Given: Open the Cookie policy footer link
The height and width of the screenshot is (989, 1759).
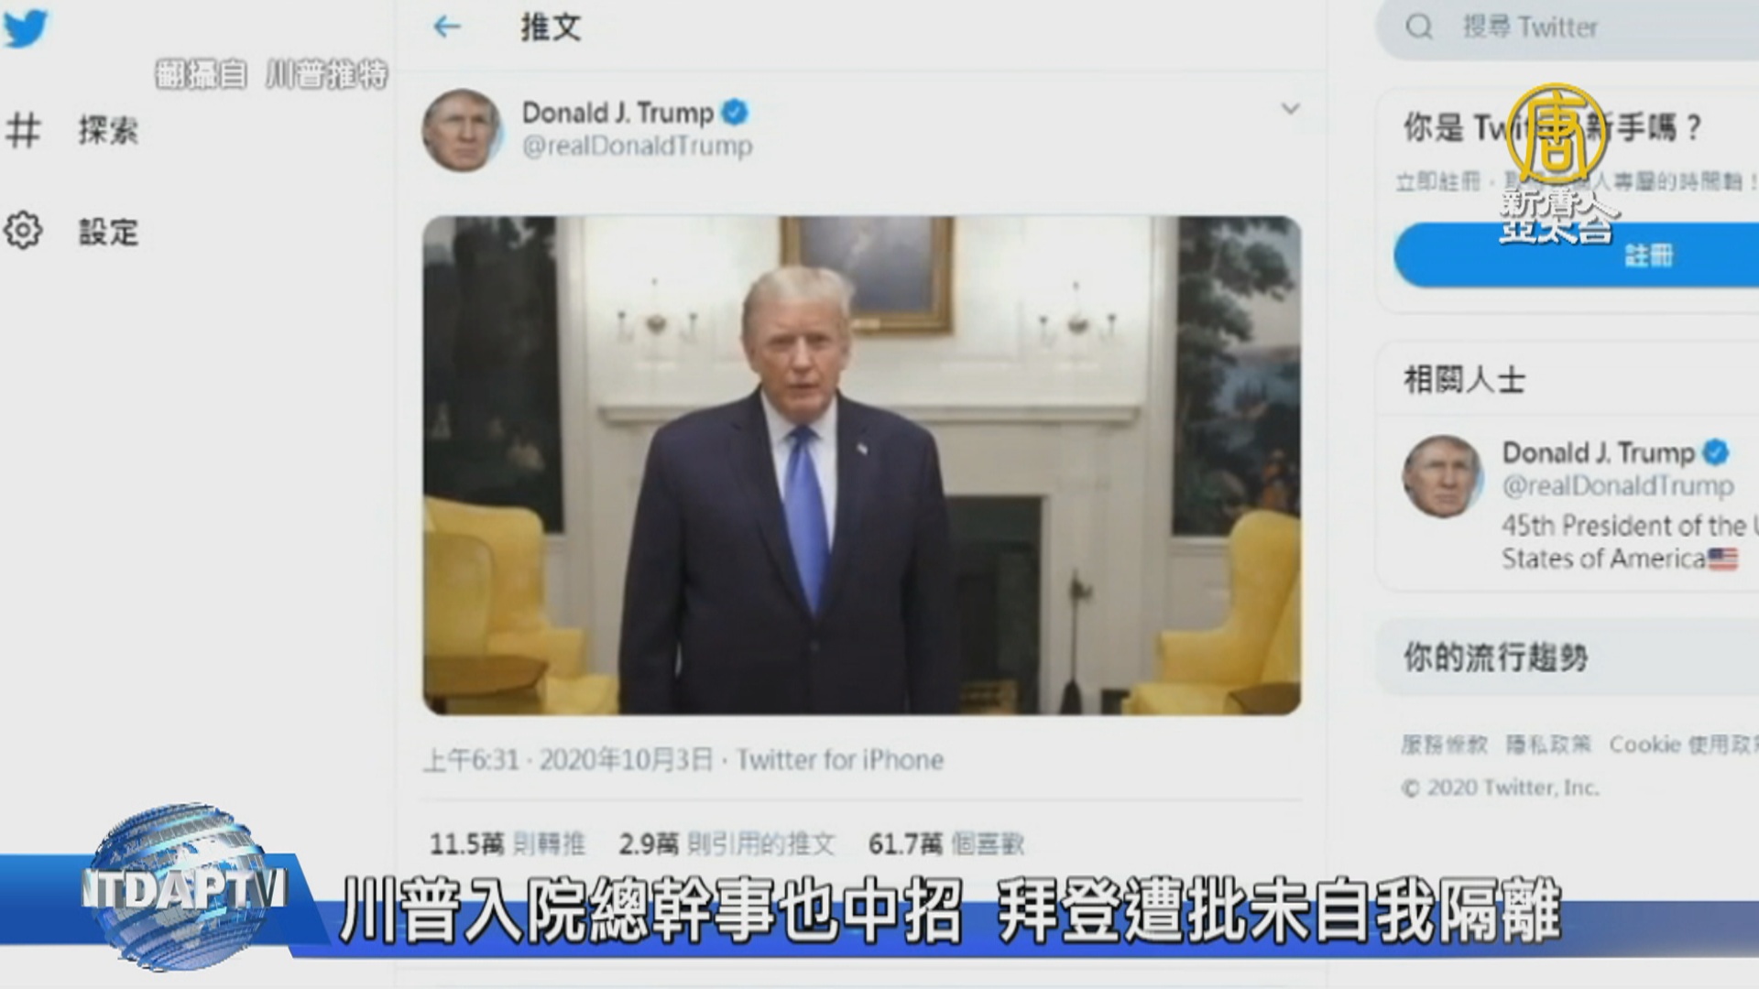Looking at the screenshot, I should coord(1683,744).
